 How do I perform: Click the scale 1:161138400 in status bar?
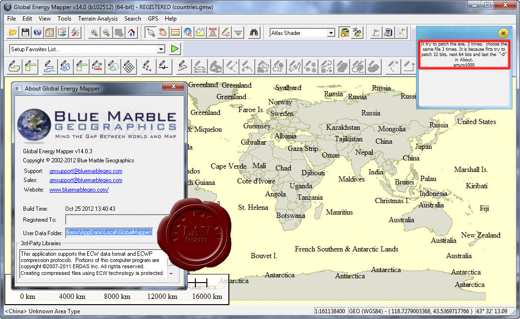click(x=329, y=311)
